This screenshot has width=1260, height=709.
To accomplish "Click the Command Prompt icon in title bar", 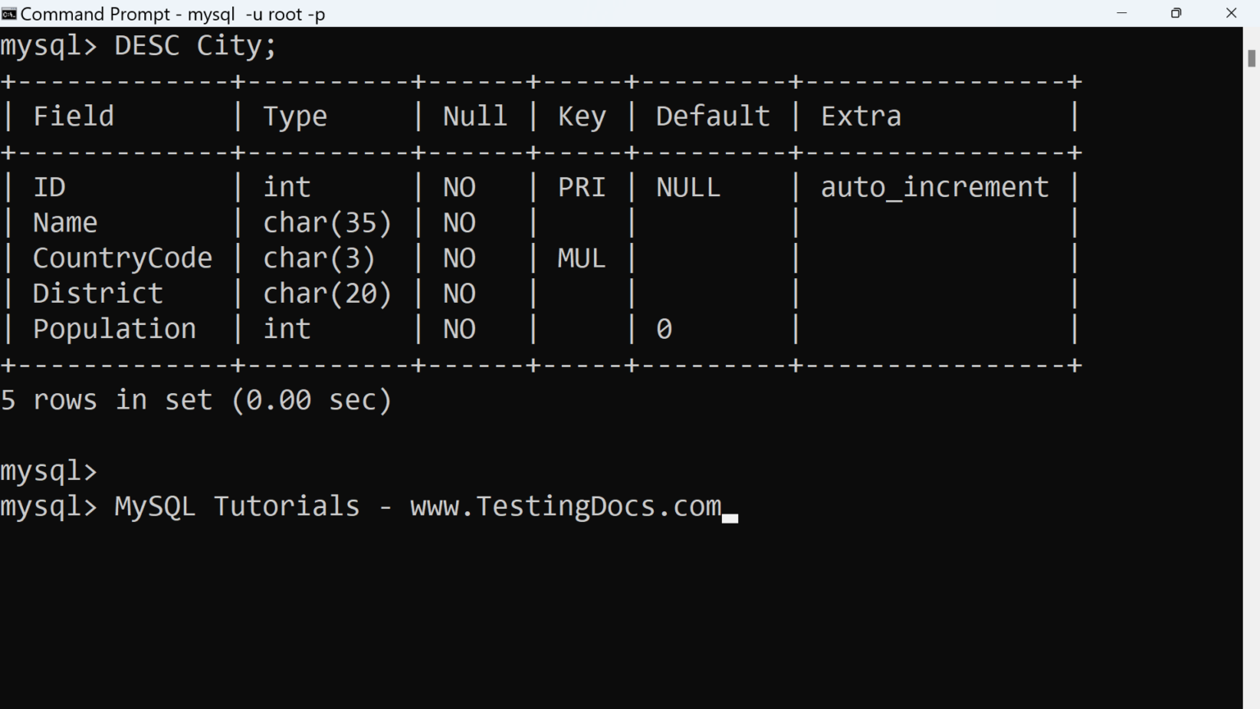I will pyautogui.click(x=9, y=13).
